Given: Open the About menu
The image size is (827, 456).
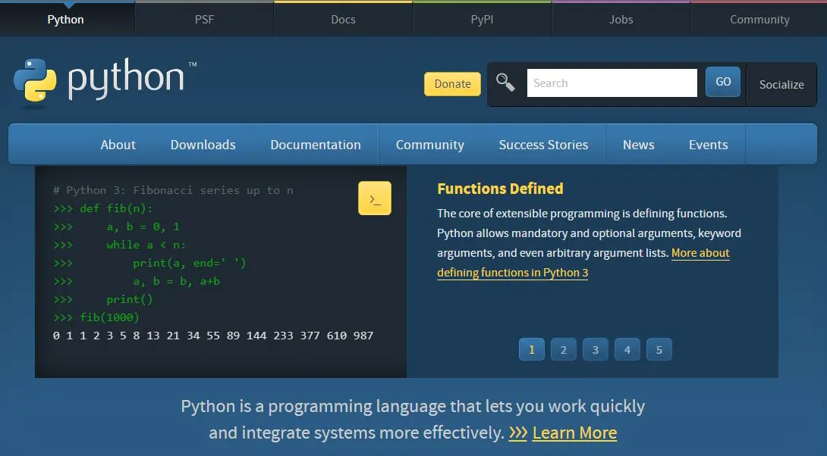Looking at the screenshot, I should (x=118, y=144).
